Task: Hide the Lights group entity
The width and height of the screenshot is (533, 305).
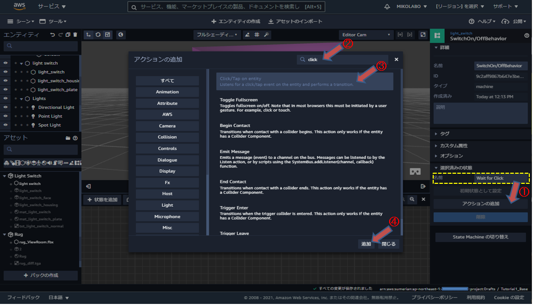Action: [5, 99]
